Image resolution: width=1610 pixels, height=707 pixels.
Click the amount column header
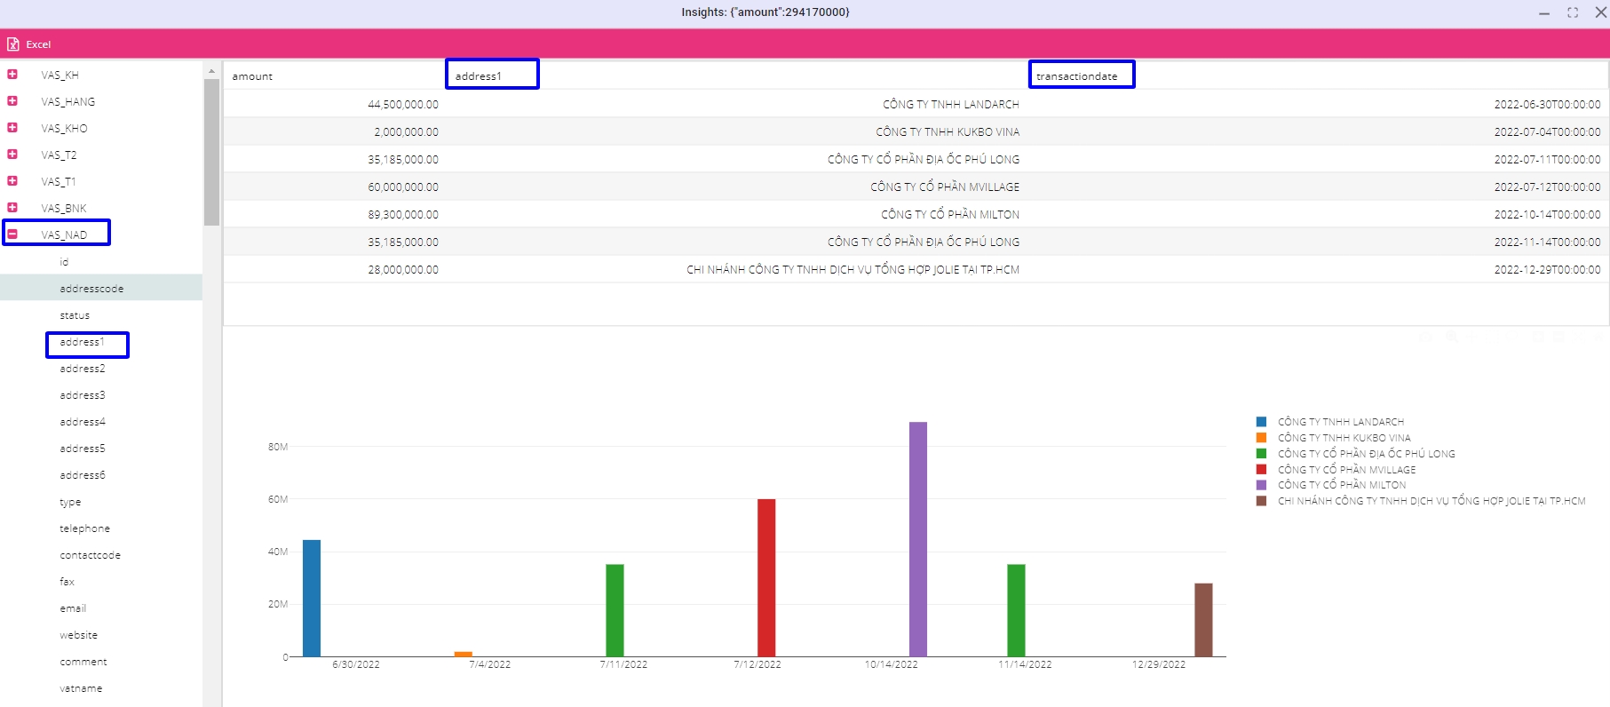[252, 76]
